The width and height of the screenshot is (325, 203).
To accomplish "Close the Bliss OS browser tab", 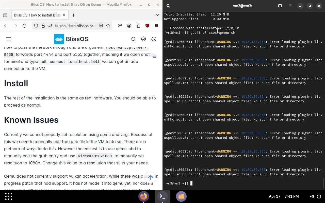I will [x=64, y=15].
